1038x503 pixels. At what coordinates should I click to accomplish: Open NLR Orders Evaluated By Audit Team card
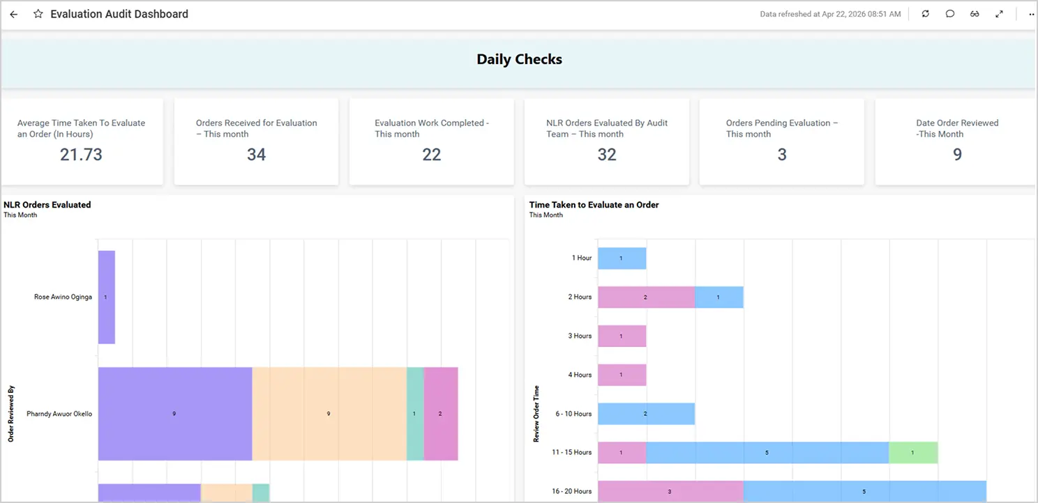607,141
